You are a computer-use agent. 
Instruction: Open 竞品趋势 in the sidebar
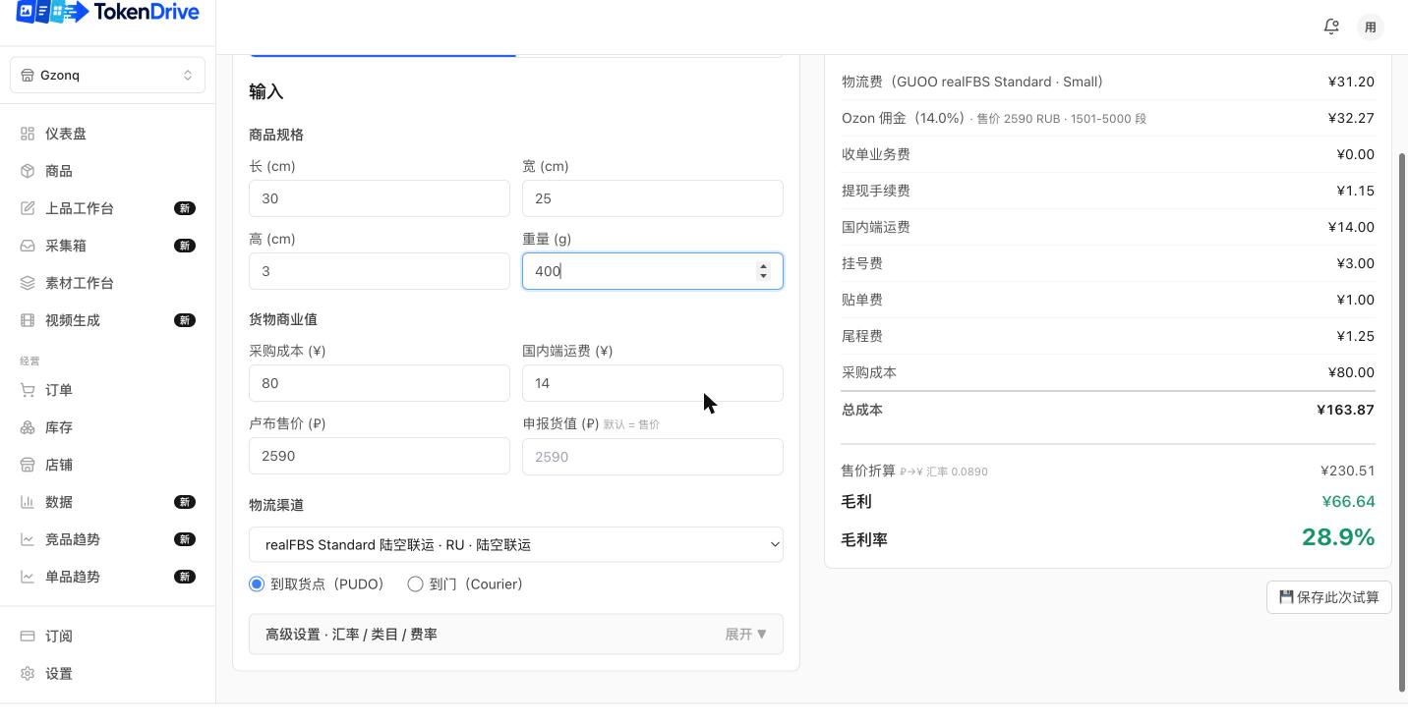pyautogui.click(x=107, y=539)
